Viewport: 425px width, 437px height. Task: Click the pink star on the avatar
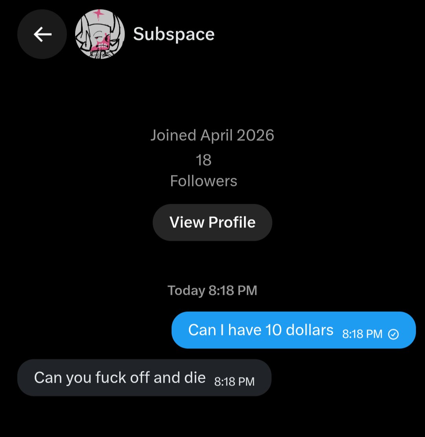(98, 13)
